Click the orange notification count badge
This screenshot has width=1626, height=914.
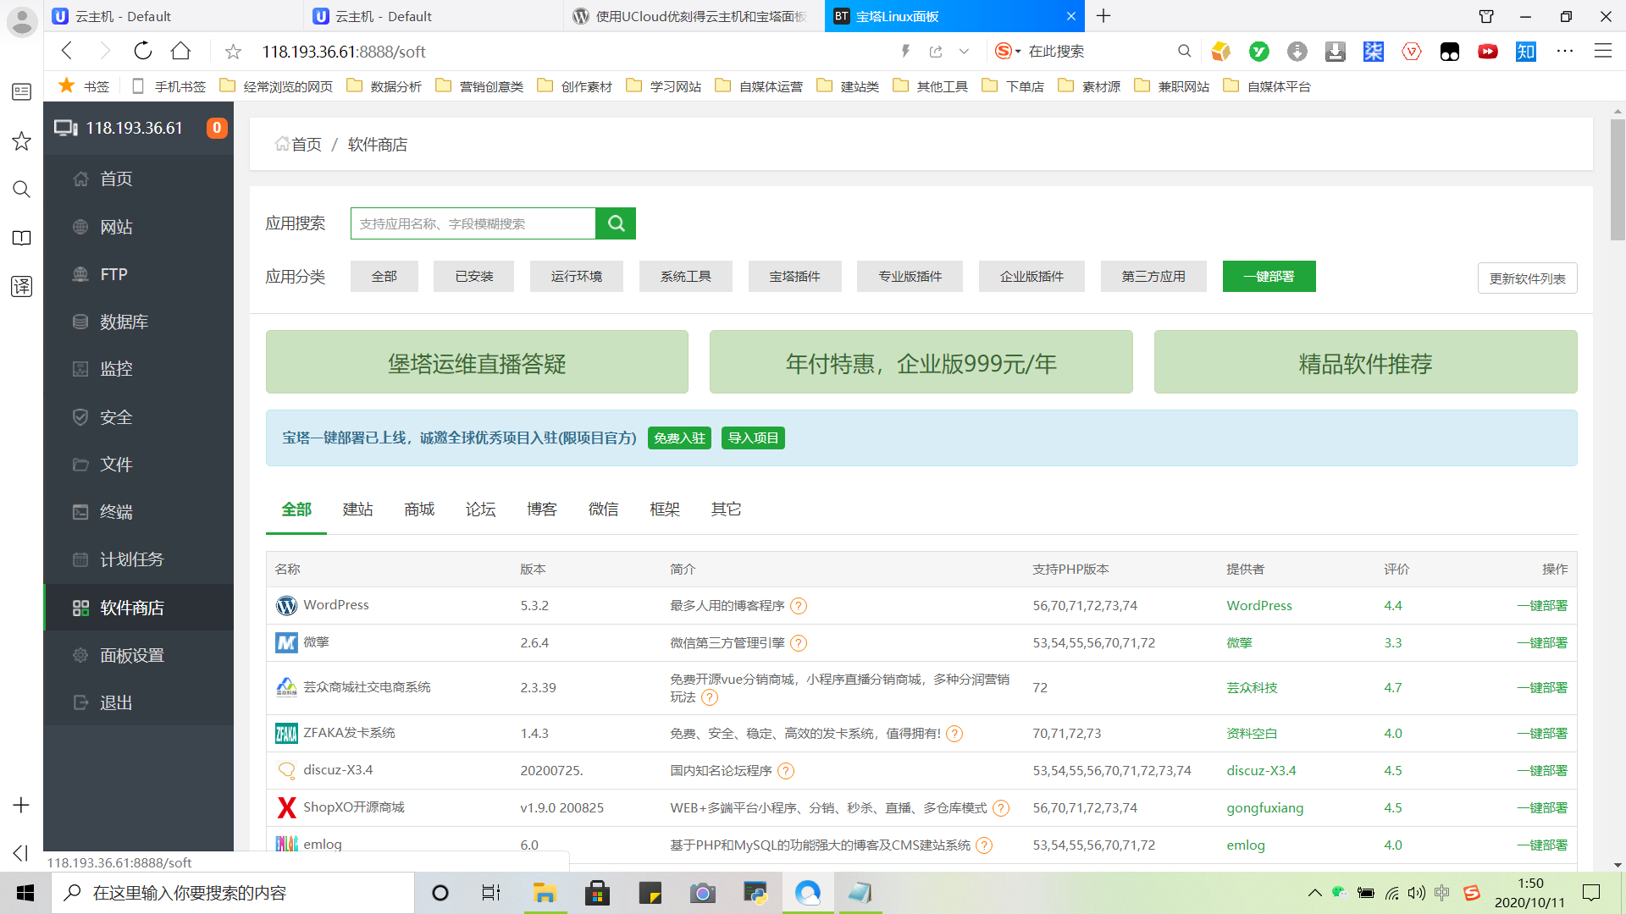pos(217,128)
